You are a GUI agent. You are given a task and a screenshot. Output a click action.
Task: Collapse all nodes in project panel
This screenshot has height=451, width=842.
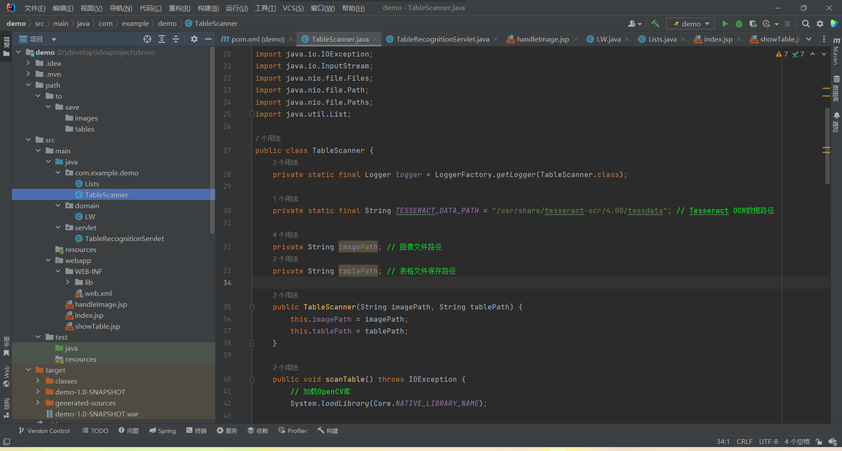tap(176, 39)
